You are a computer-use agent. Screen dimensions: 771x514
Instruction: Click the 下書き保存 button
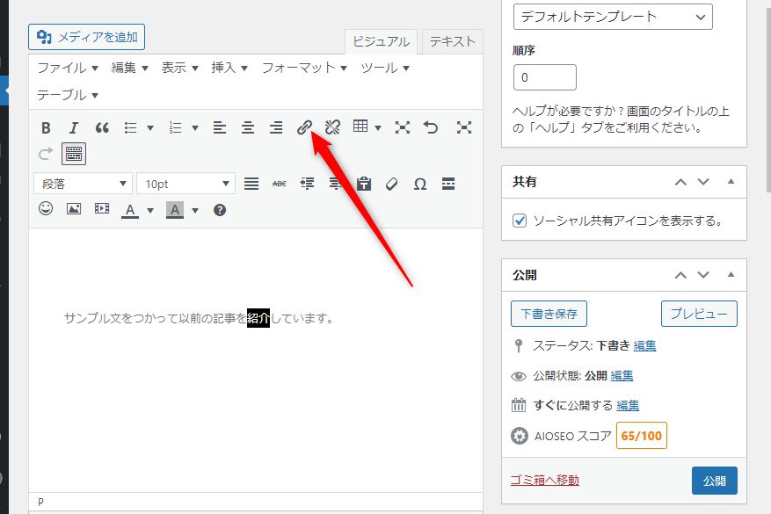pyautogui.click(x=549, y=313)
